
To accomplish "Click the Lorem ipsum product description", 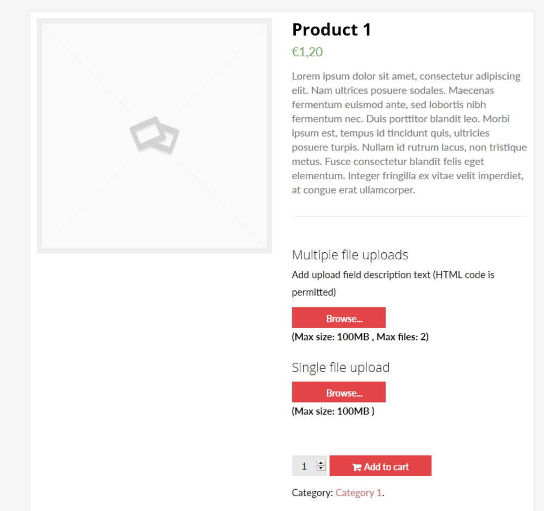I will [x=409, y=133].
